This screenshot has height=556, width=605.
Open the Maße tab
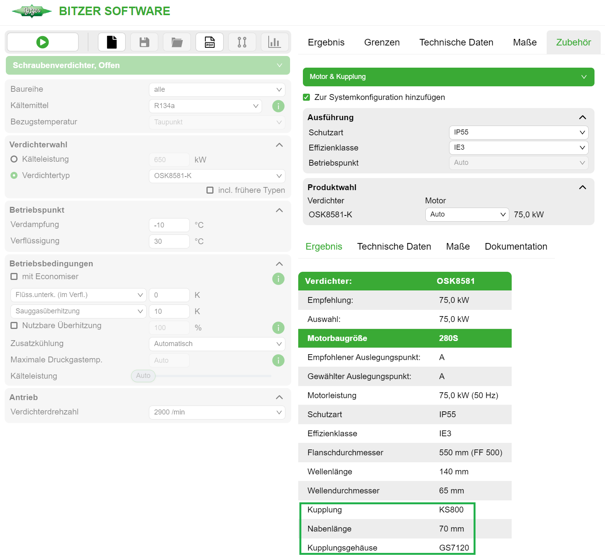(525, 42)
